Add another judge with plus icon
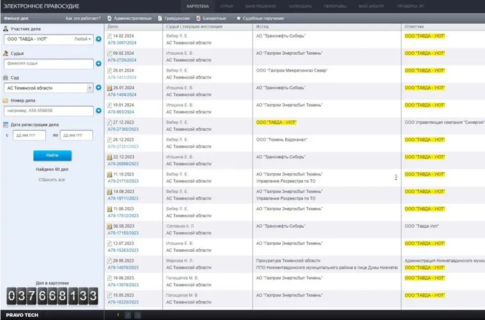Image resolution: width=485 pixels, height=320 pixels. [x=98, y=64]
